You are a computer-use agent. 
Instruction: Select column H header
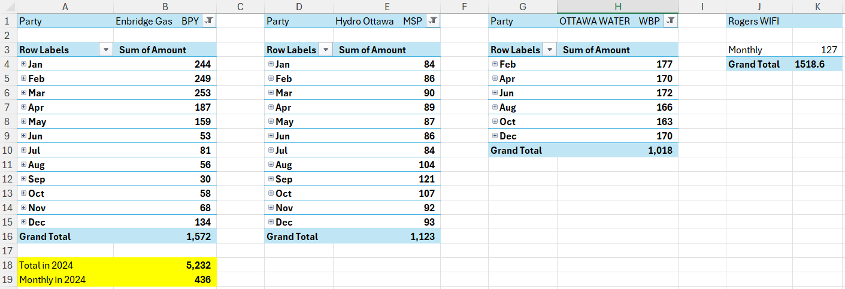click(x=617, y=7)
